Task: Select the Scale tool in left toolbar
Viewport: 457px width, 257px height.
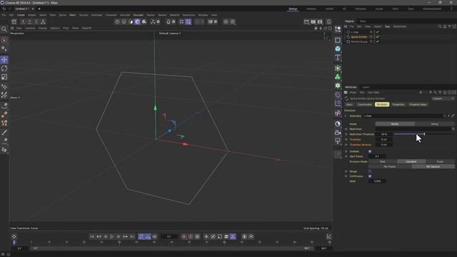Action: coord(4,77)
